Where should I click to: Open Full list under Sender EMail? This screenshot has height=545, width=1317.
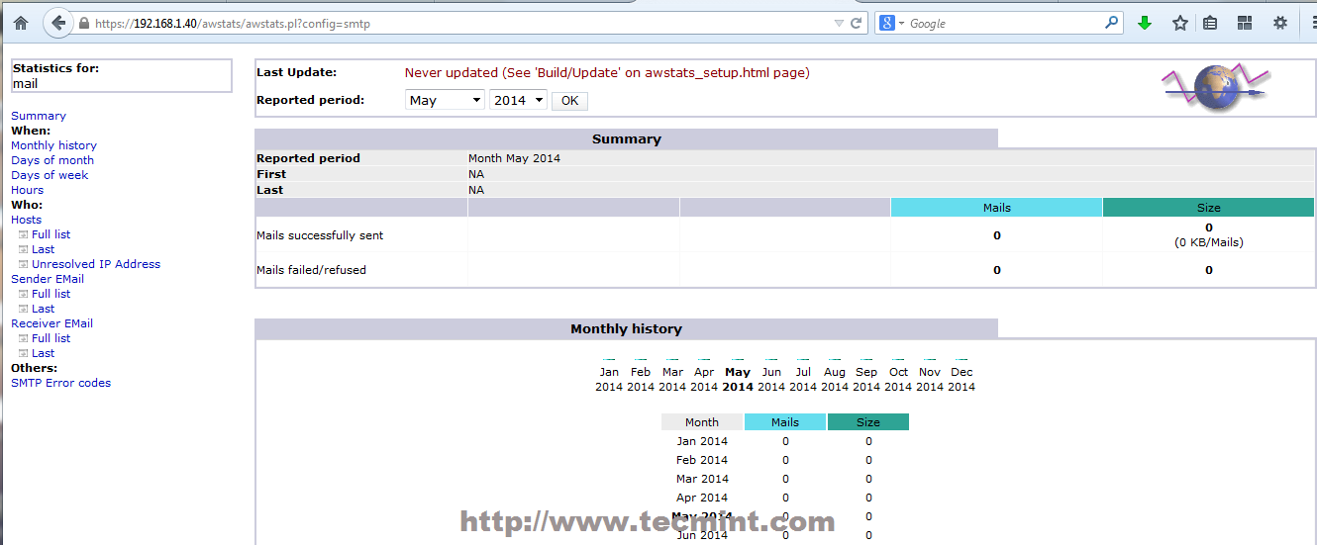click(51, 294)
